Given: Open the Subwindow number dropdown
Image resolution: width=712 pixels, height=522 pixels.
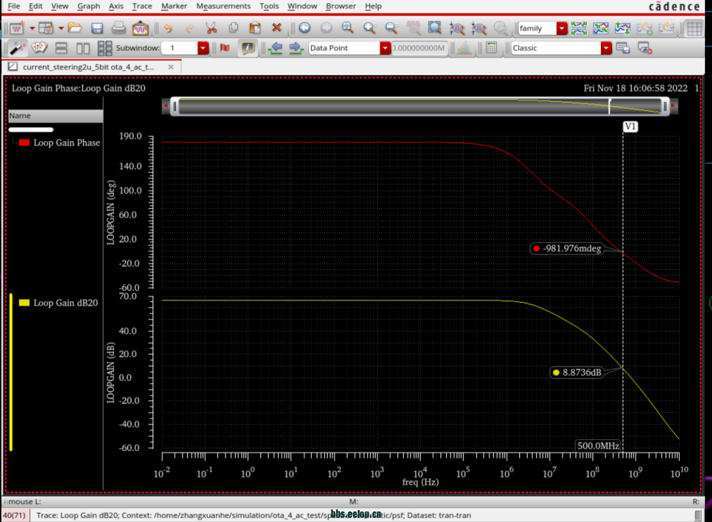Looking at the screenshot, I should point(203,48).
